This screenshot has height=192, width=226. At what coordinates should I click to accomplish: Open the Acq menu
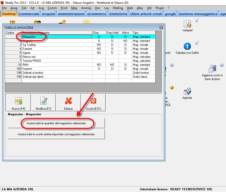click(x=41, y=8)
